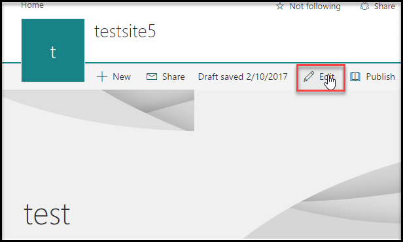Image resolution: width=403 pixels, height=242 pixels.
Task: Click the star icon beside Not following
Action: 280,6
